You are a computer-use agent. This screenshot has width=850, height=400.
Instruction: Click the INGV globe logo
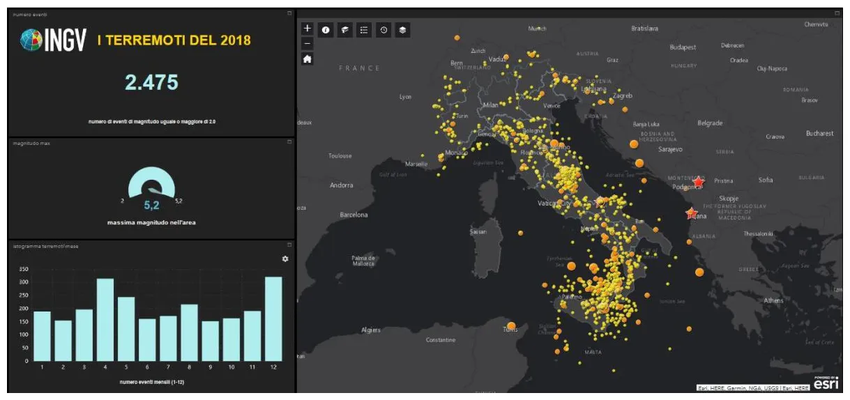[x=31, y=40]
